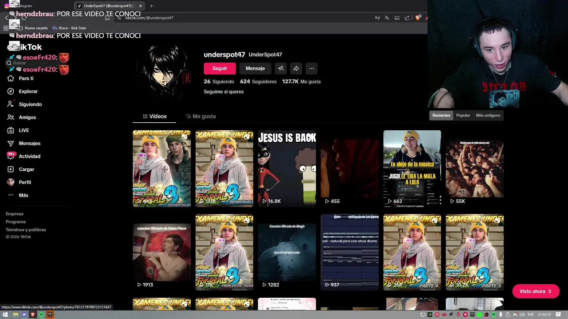The image size is (568, 319).
Task: Sort videos by Popular
Action: pyautogui.click(x=463, y=115)
